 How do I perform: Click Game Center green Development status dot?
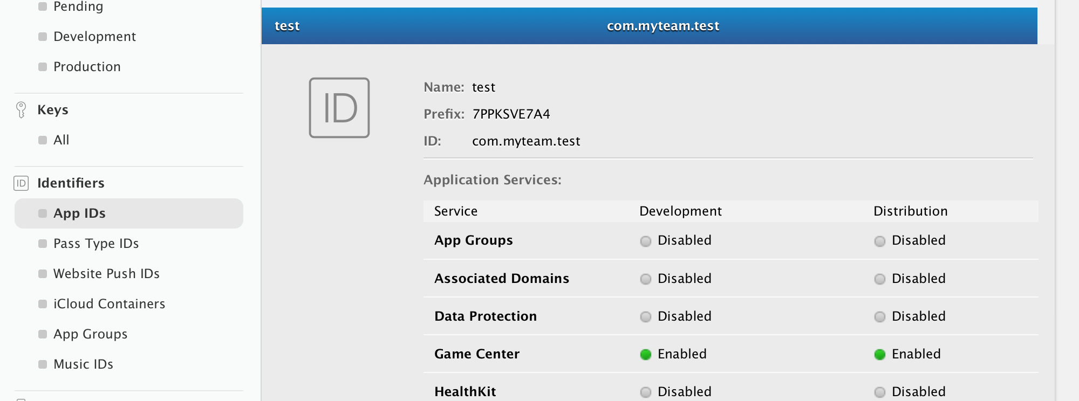click(x=645, y=354)
